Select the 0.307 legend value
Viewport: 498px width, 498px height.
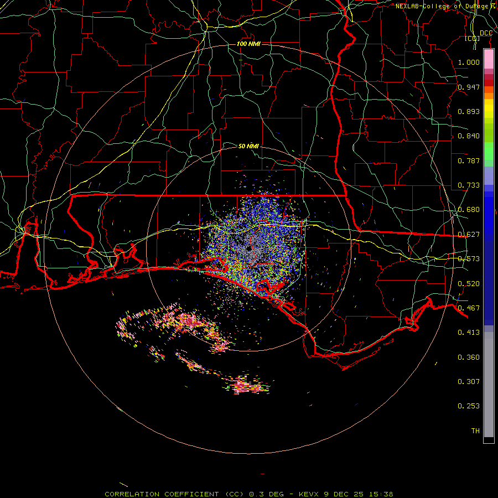(x=469, y=382)
